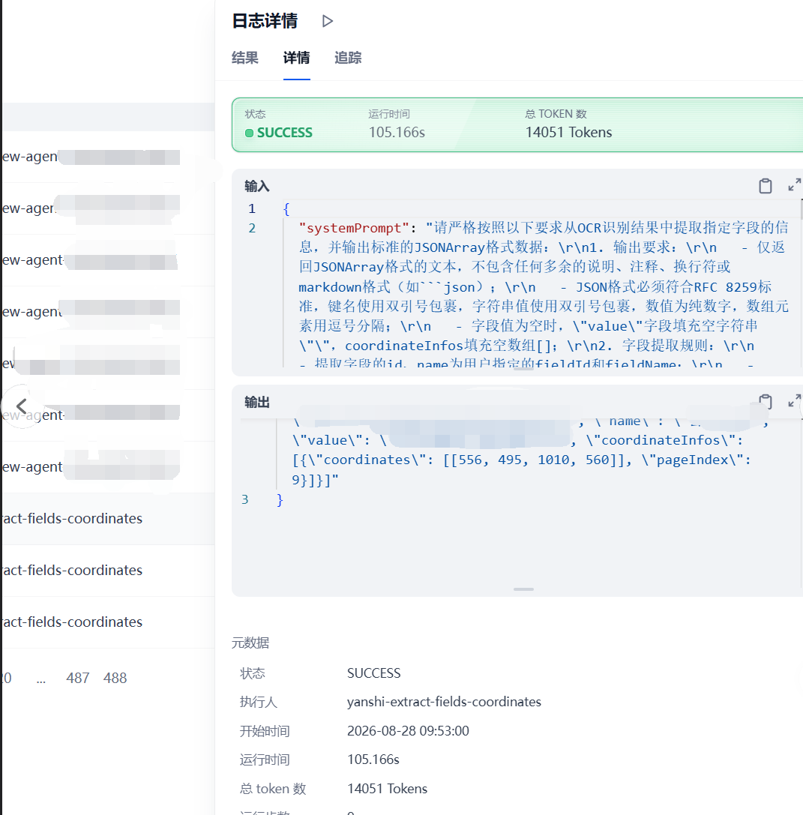The width and height of the screenshot is (803, 815).
Task: Click the 元数据 section heading
Action: point(250,643)
